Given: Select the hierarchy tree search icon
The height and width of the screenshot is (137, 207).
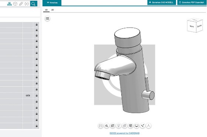Looking at the screenshot, I should pyautogui.click(x=10, y=4).
